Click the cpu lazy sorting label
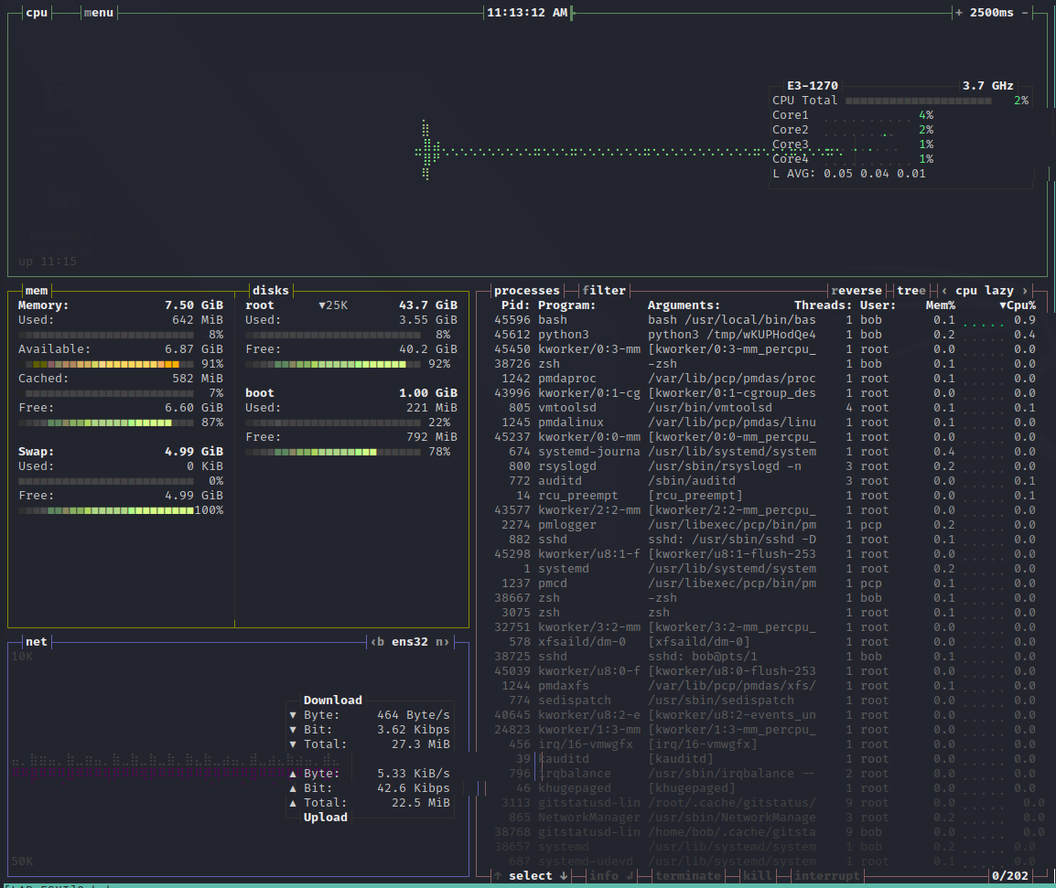Viewport: 1056px width, 888px height. coord(985,290)
